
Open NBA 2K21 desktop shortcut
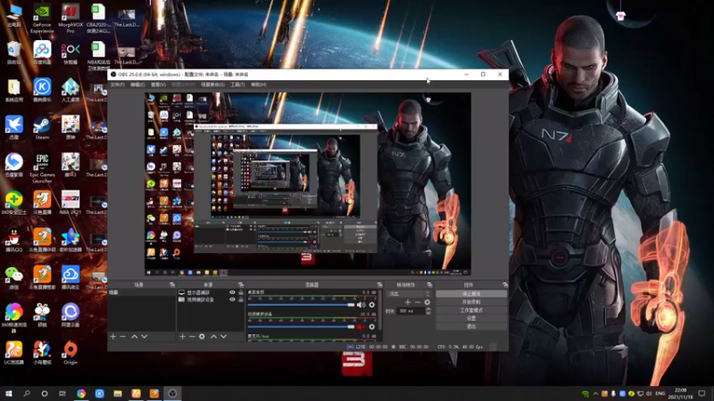click(x=71, y=203)
